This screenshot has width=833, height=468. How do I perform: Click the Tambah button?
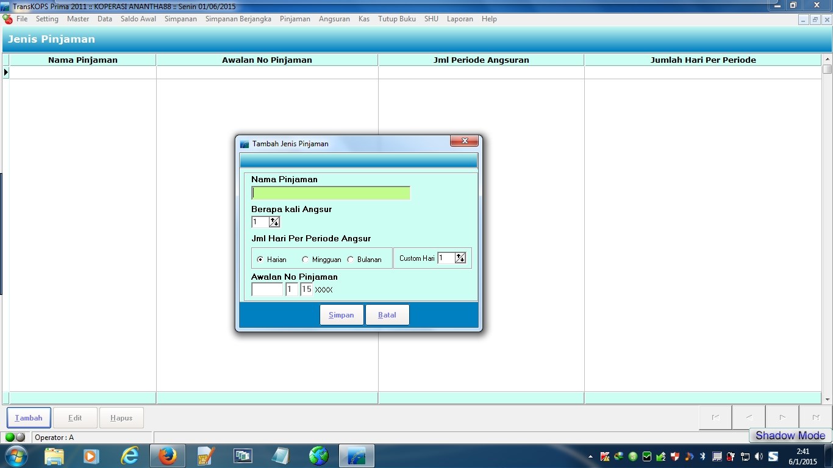click(29, 418)
